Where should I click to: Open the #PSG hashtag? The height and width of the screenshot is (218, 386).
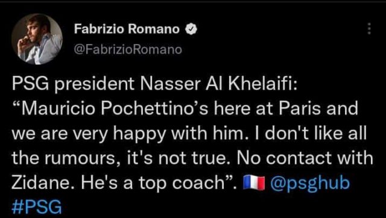coord(36,208)
